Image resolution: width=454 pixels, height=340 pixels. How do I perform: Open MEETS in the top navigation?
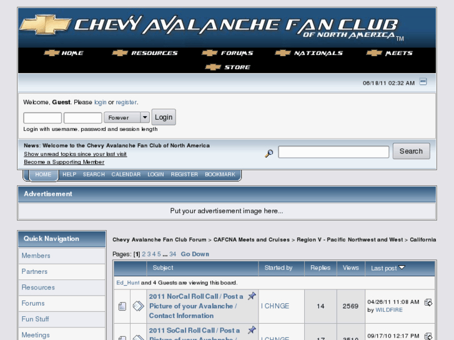(x=398, y=53)
